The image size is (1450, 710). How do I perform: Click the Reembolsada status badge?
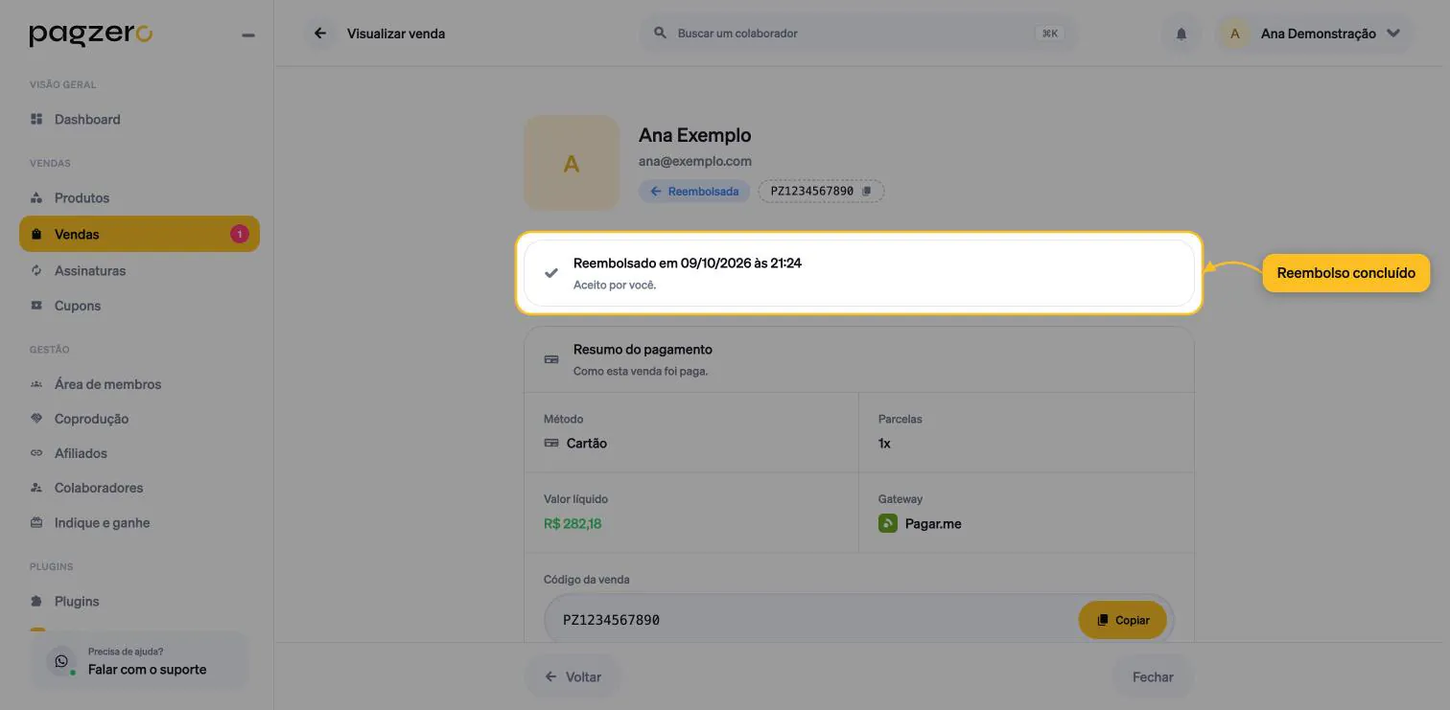[x=694, y=192]
